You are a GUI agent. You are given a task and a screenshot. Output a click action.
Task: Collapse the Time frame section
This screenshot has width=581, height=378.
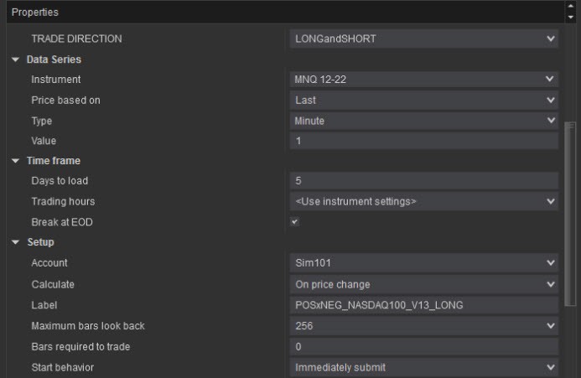(x=15, y=161)
